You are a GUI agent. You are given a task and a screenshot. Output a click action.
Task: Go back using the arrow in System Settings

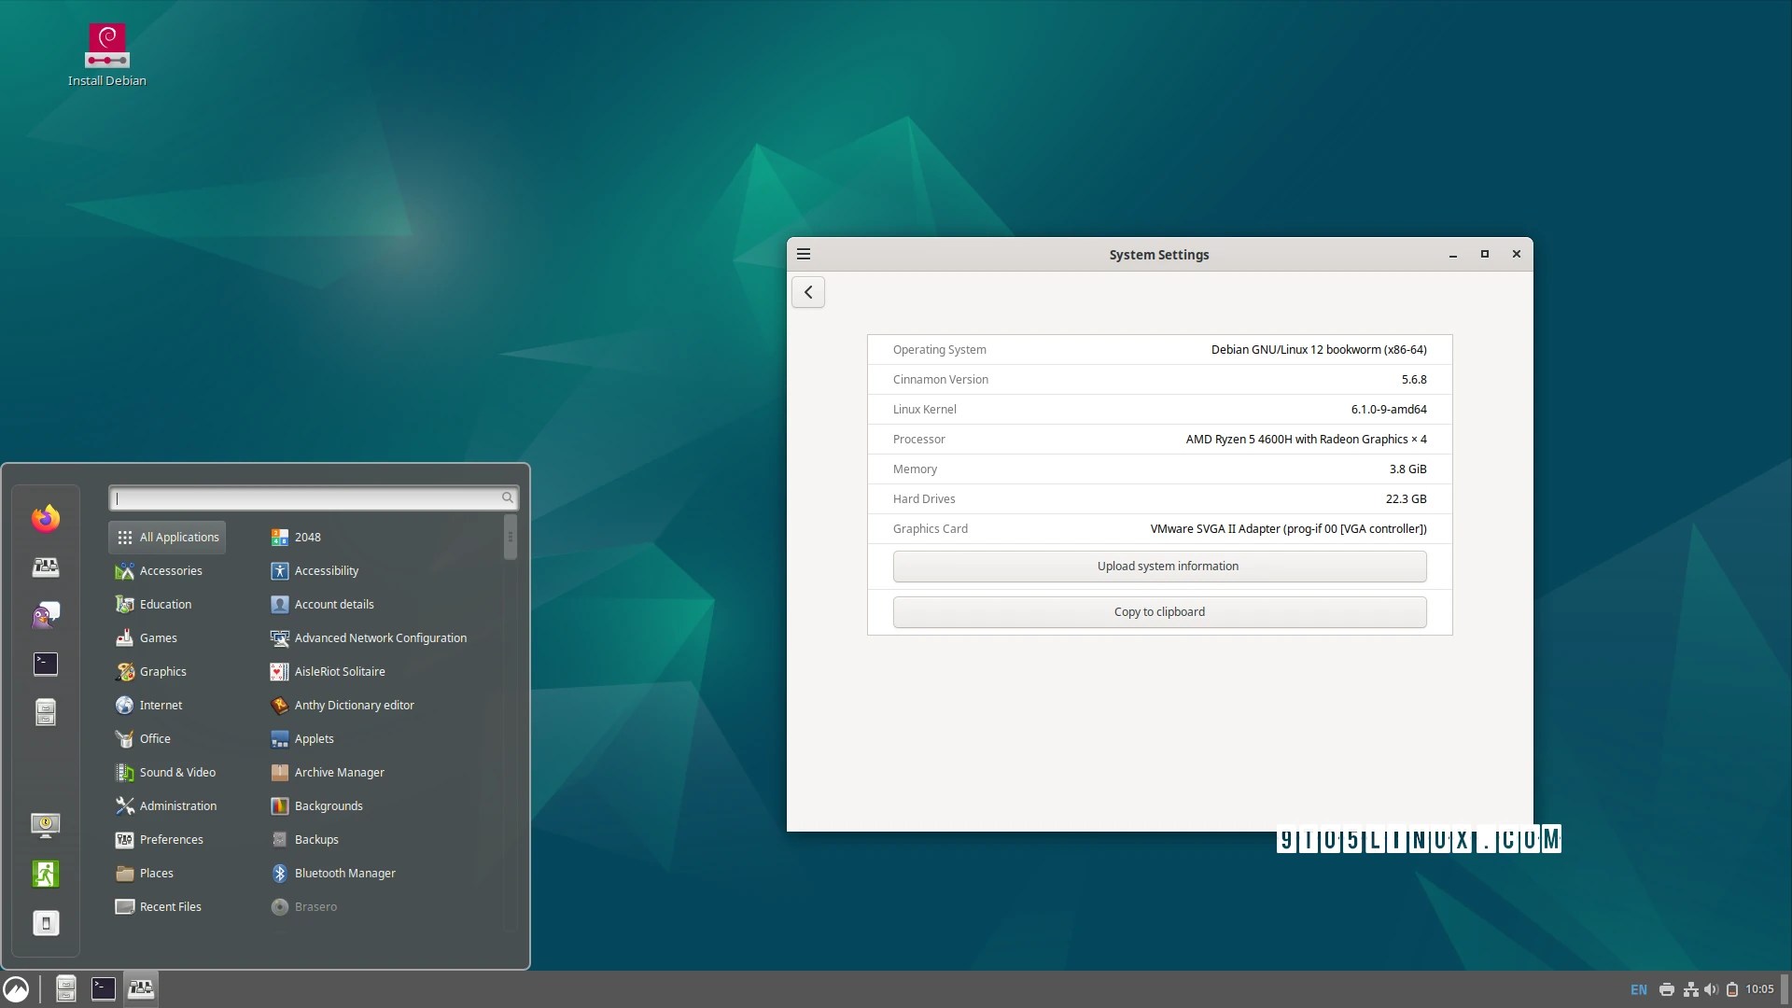click(x=808, y=292)
